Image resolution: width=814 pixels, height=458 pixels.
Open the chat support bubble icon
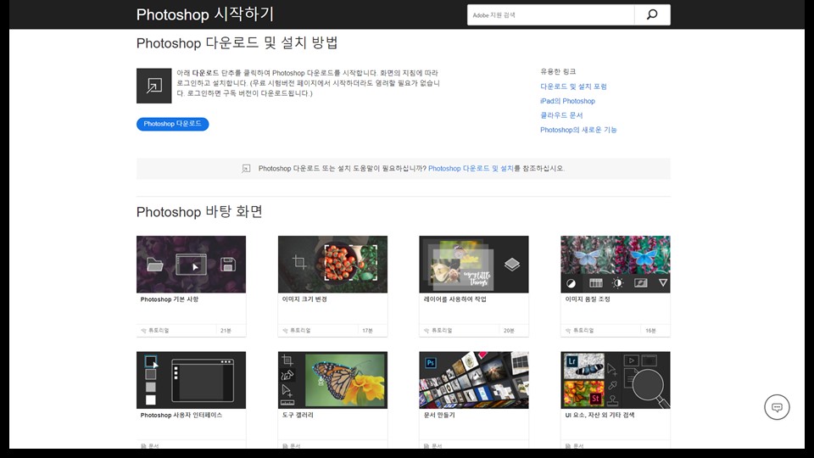777,407
